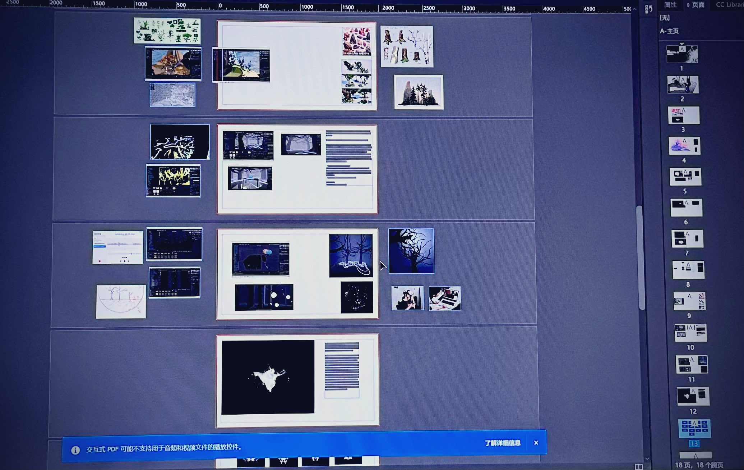This screenshot has height=470, width=744.
Task: Select the dark blue tree image on pasteboard
Action: click(411, 251)
